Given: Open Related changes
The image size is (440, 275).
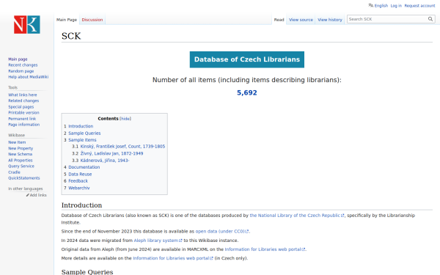Looking at the screenshot, I should coord(23,100).
